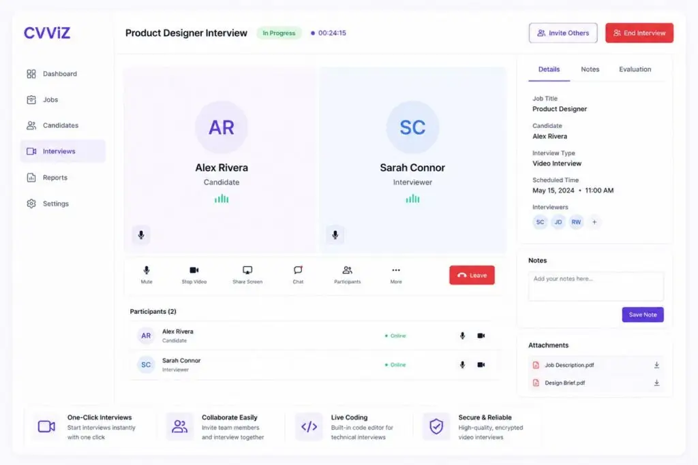Click the Product Designer Interview page title
The height and width of the screenshot is (465, 698).
(186, 33)
